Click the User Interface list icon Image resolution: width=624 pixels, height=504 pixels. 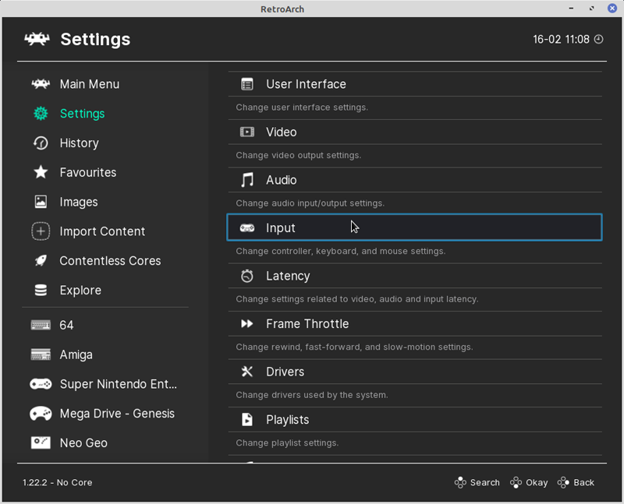click(247, 84)
